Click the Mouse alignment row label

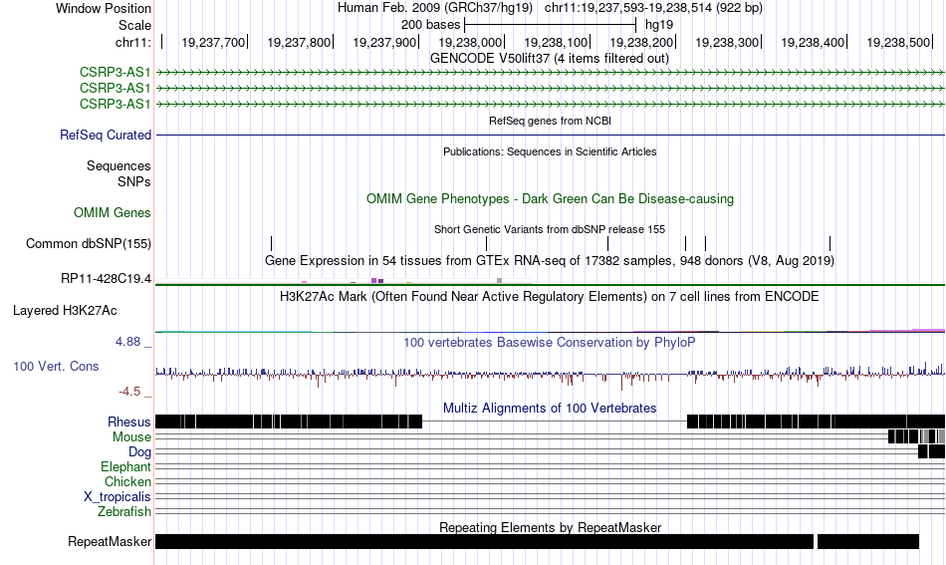[130, 437]
